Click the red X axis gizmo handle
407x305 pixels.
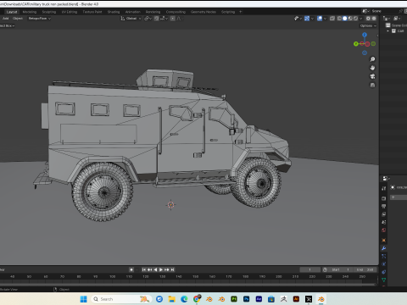pos(367,44)
